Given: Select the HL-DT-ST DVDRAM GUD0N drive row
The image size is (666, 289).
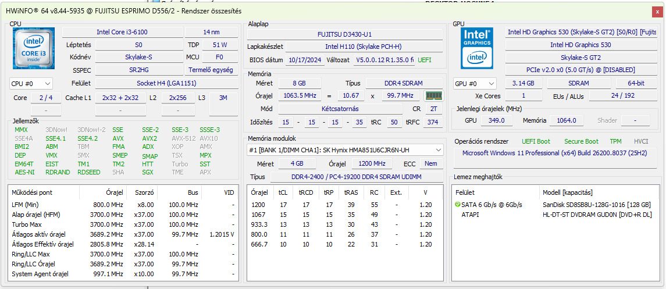Looking at the screenshot, I should coord(555,215).
